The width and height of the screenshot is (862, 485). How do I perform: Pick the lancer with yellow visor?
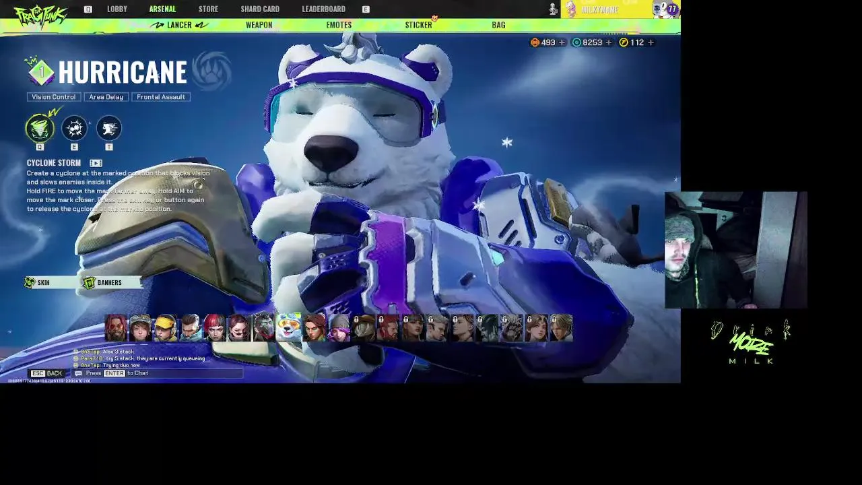[165, 327]
